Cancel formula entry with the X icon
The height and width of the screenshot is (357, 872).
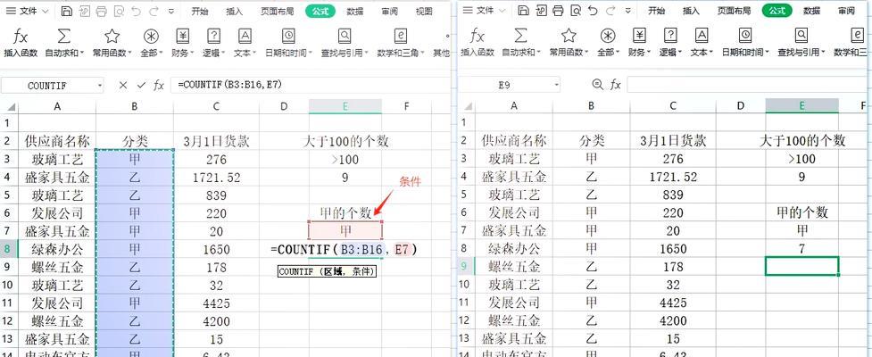(x=123, y=85)
